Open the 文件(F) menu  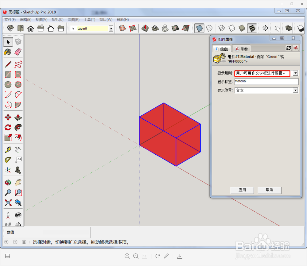[x=10, y=20]
